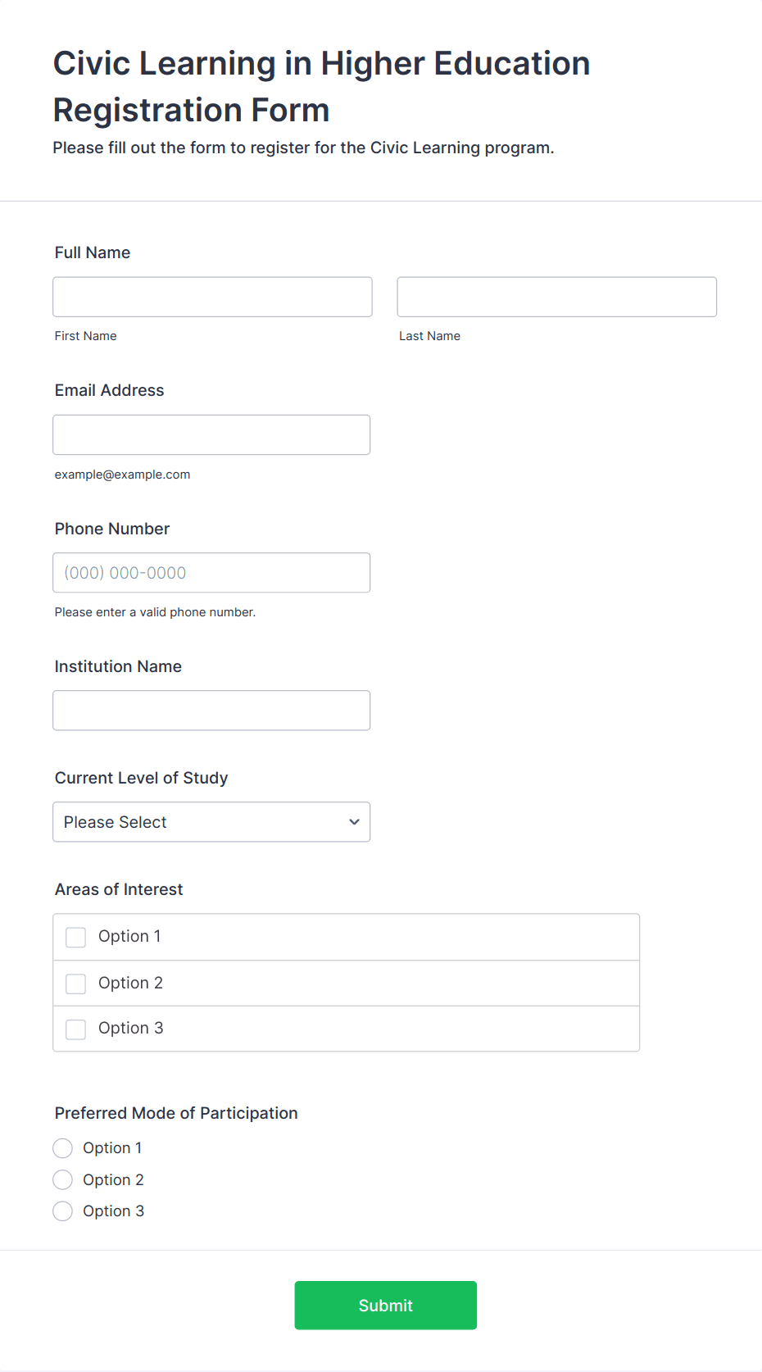Image resolution: width=762 pixels, height=1372 pixels.
Task: Click the form title heading
Action: point(321,86)
